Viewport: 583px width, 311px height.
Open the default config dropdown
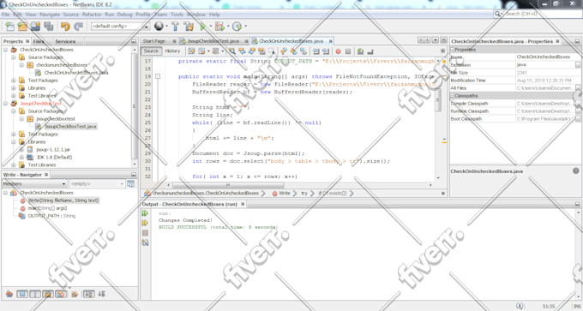(146, 27)
